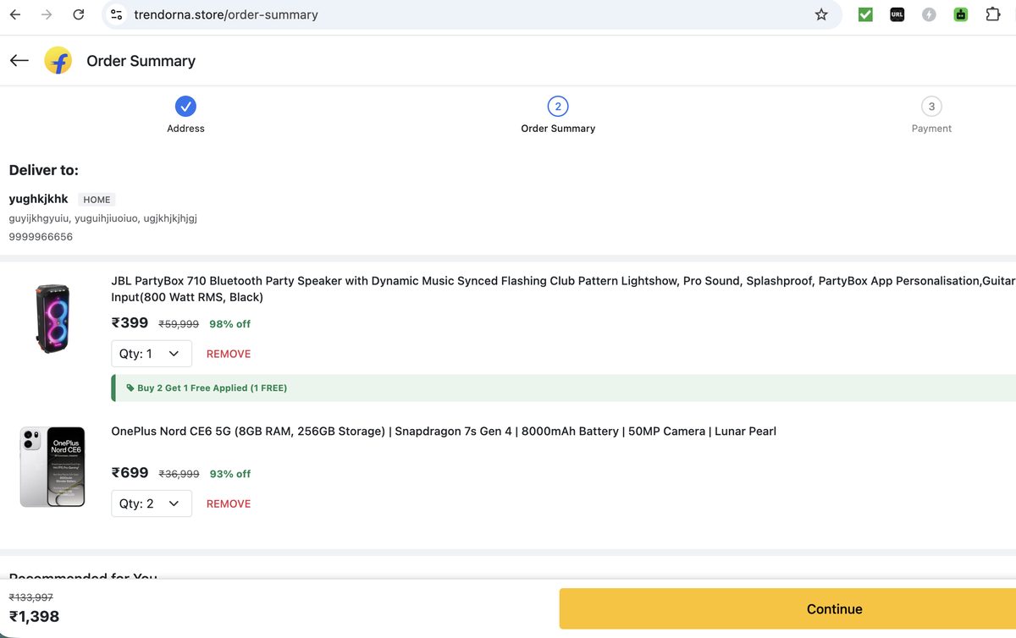The width and height of the screenshot is (1016, 638).
Task: Click the phone number 9999966656
Action: tap(41, 237)
